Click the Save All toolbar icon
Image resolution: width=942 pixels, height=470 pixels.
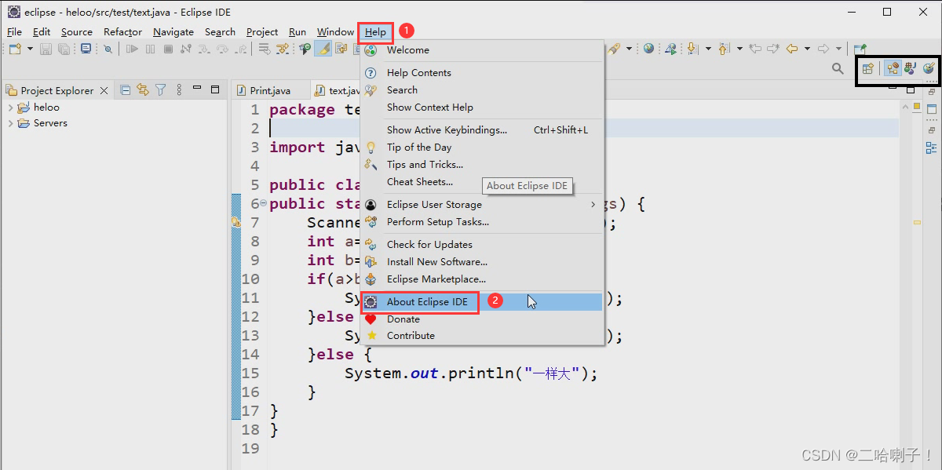(x=64, y=49)
